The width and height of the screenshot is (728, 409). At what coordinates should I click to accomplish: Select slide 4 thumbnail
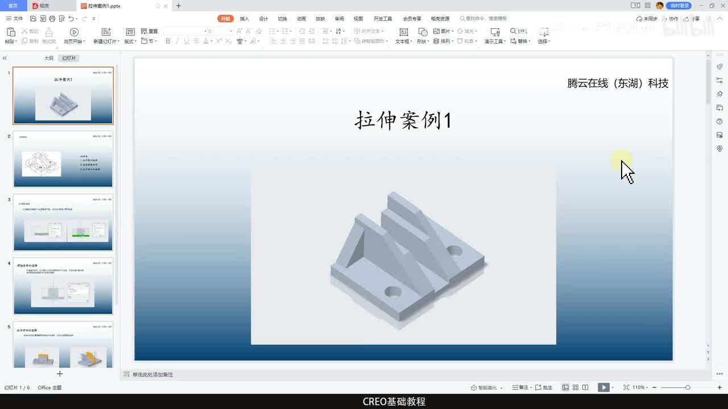63,286
